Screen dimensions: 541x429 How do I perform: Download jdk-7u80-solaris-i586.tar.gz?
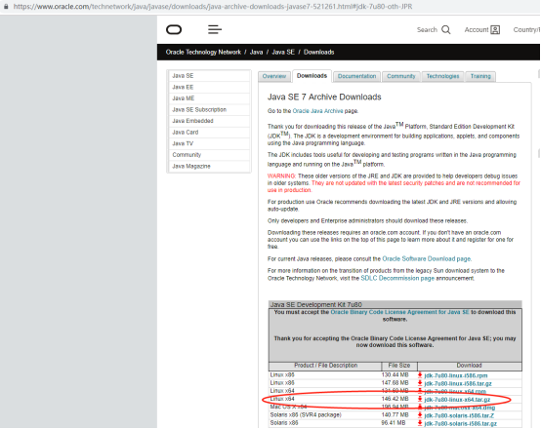click(461, 423)
